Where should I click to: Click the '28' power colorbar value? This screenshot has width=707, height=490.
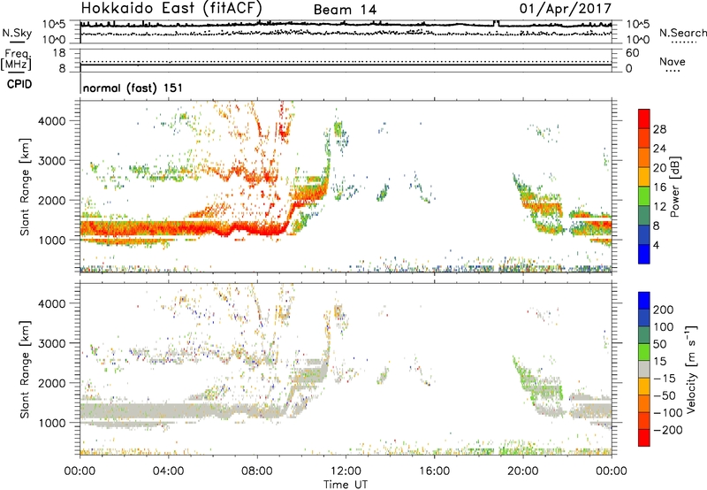659,129
